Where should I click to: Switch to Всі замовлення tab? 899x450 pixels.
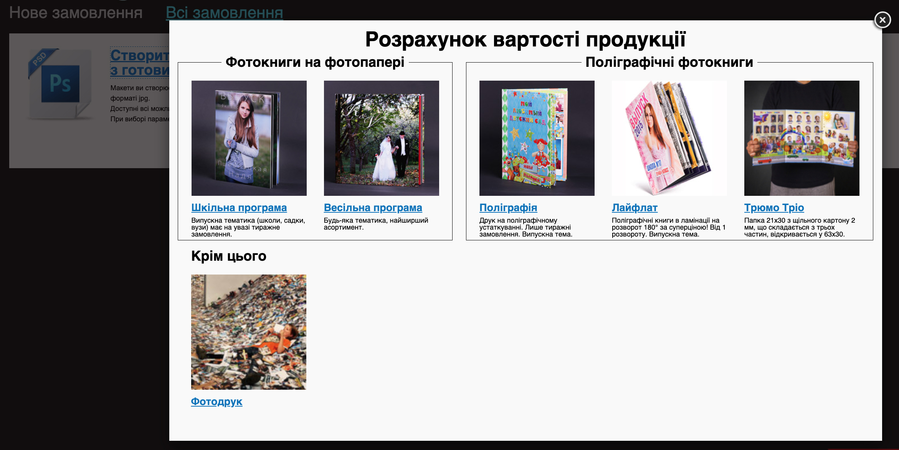pos(224,13)
